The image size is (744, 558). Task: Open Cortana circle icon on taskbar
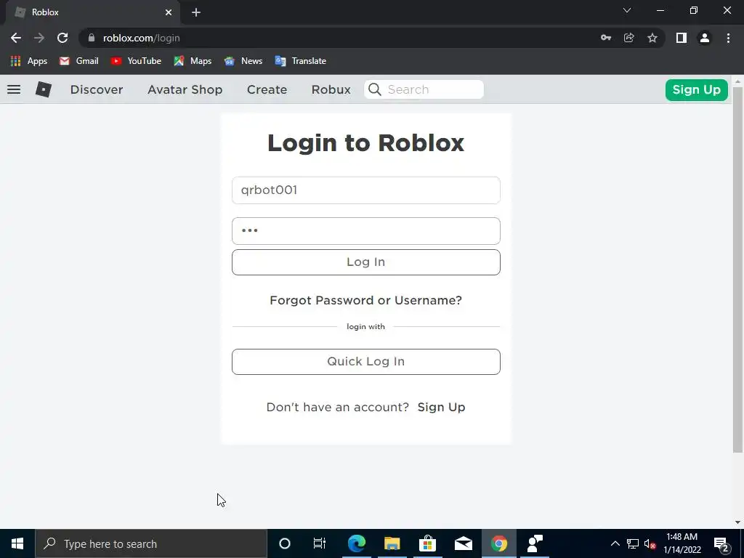[x=285, y=543]
